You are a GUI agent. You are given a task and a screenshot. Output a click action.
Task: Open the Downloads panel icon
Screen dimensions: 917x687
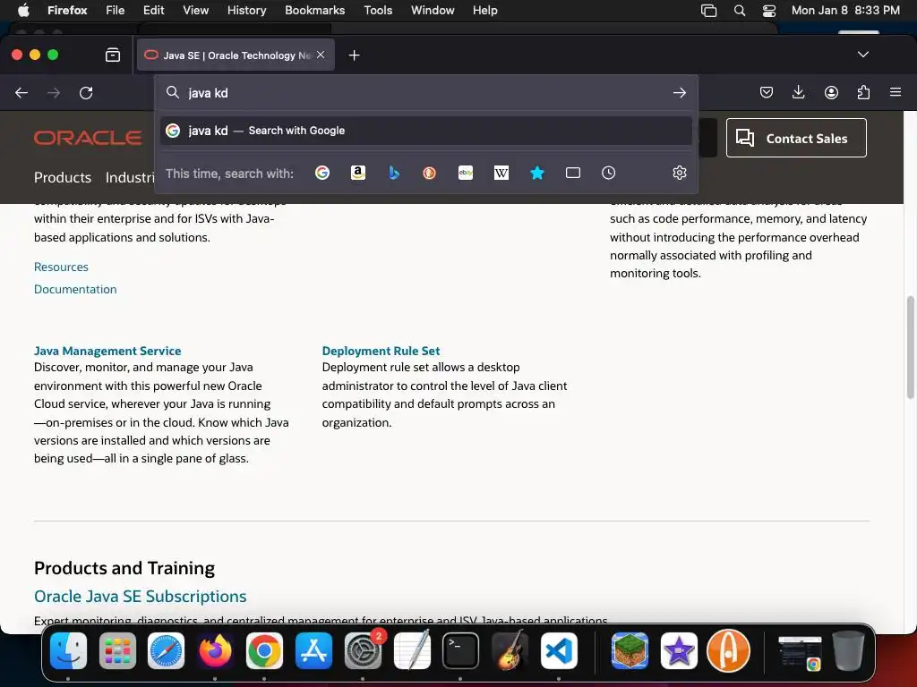click(798, 92)
